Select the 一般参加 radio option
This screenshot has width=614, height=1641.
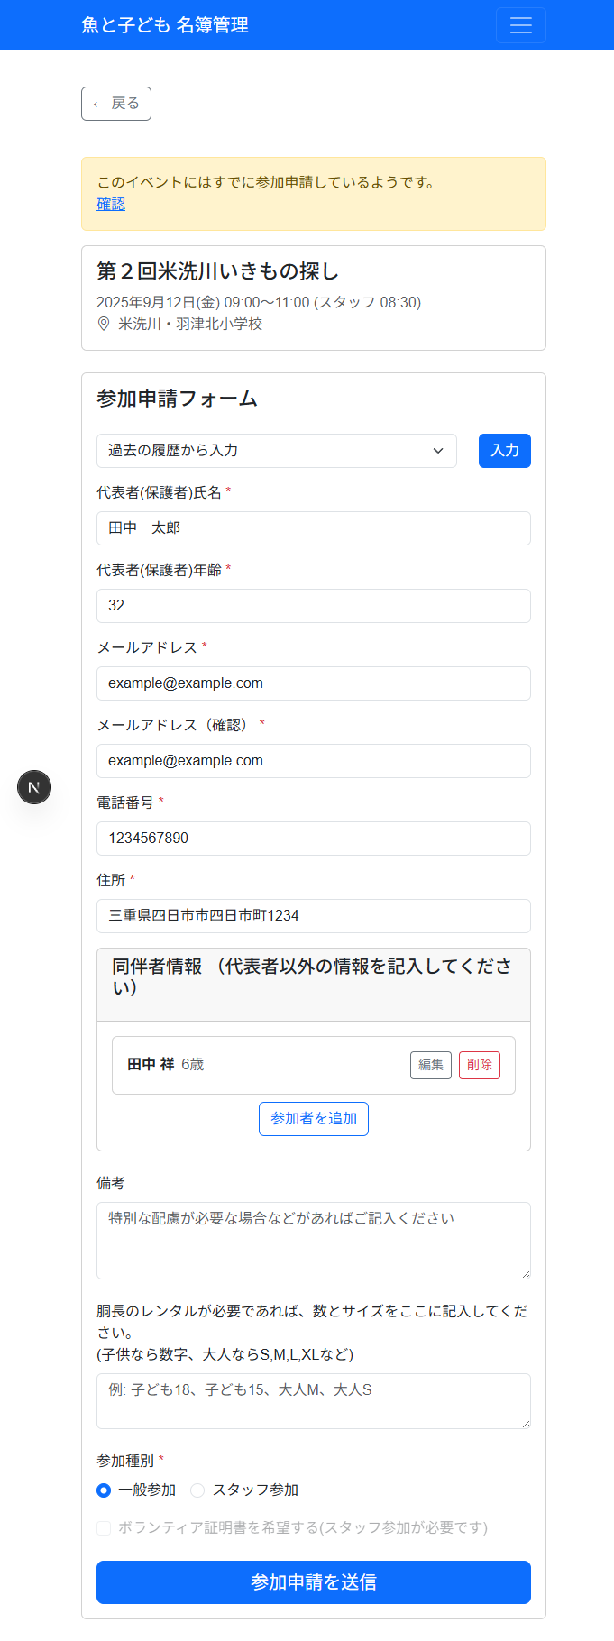pyautogui.click(x=104, y=1490)
